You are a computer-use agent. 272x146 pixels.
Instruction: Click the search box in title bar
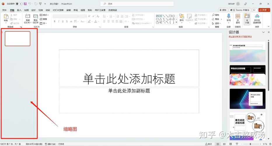click(x=137, y=4)
